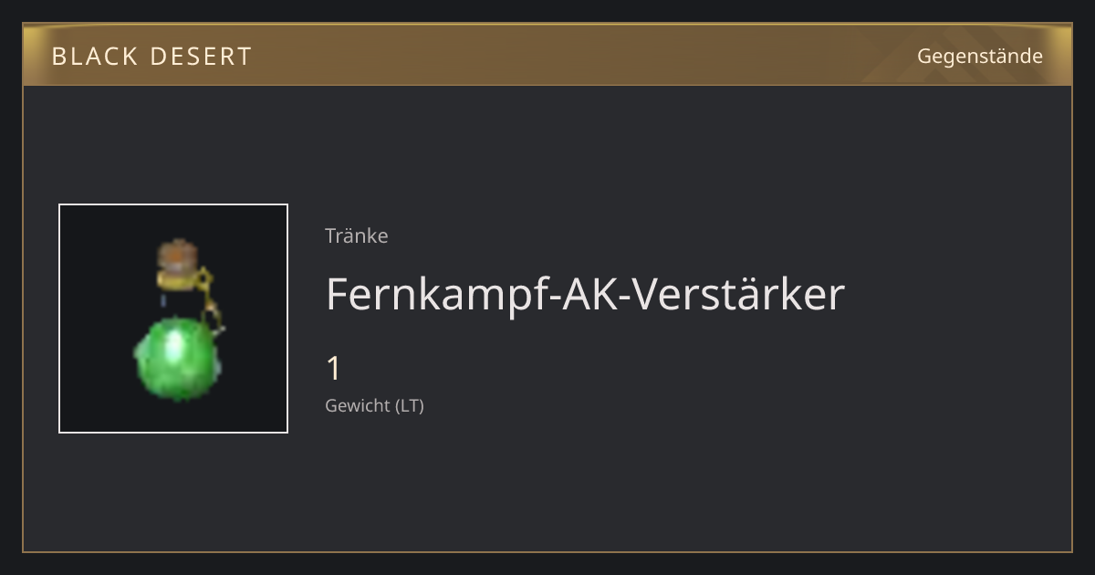Viewport: 1095px width, 575px height.
Task: Select the Tränke category label
Action: point(357,235)
